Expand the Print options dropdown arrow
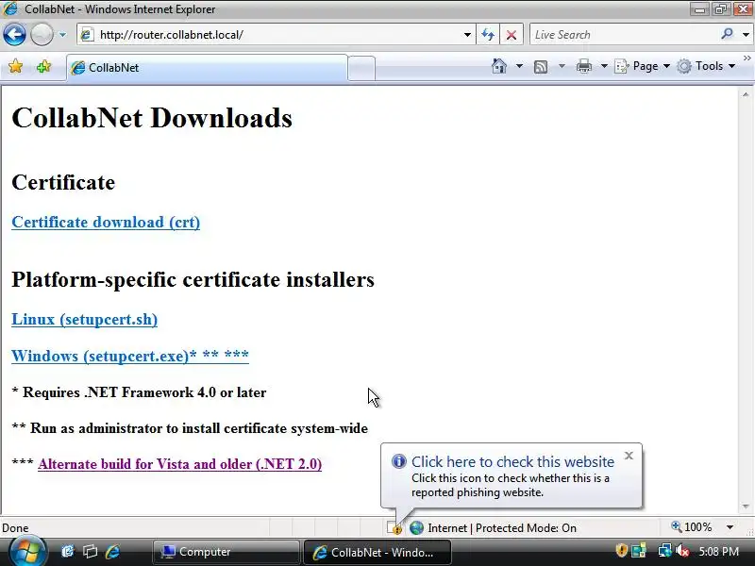The width and height of the screenshot is (755, 566). point(604,66)
